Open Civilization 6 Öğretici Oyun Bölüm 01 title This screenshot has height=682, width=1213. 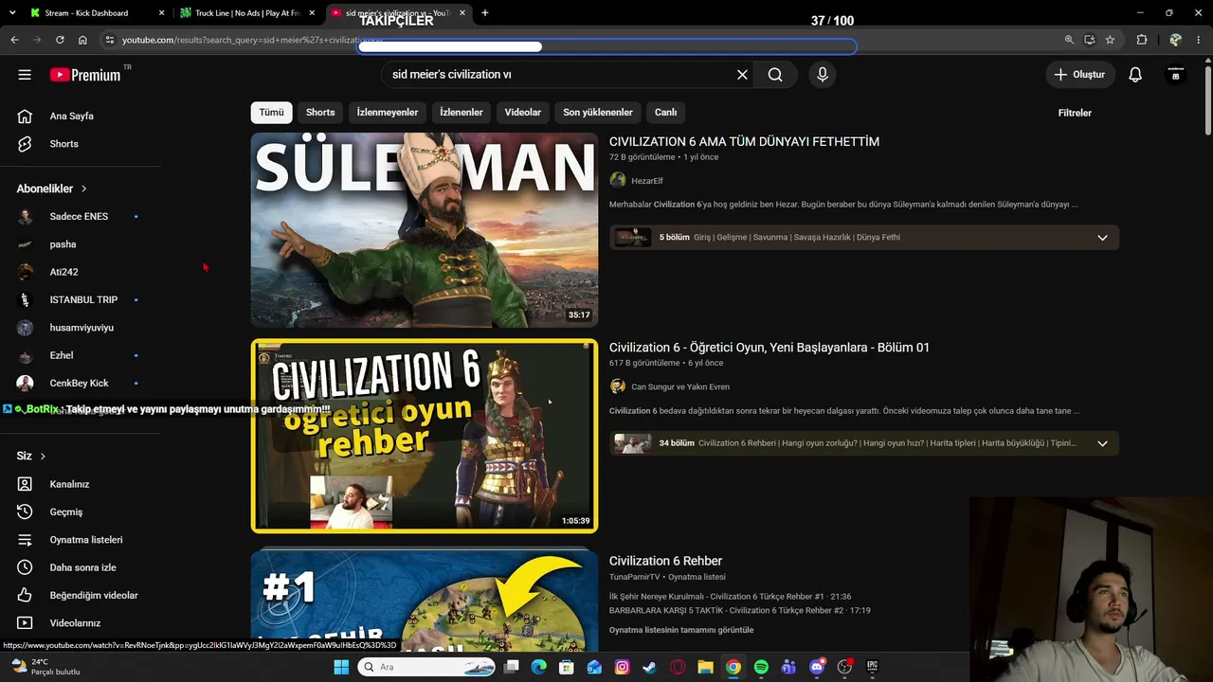tap(769, 348)
